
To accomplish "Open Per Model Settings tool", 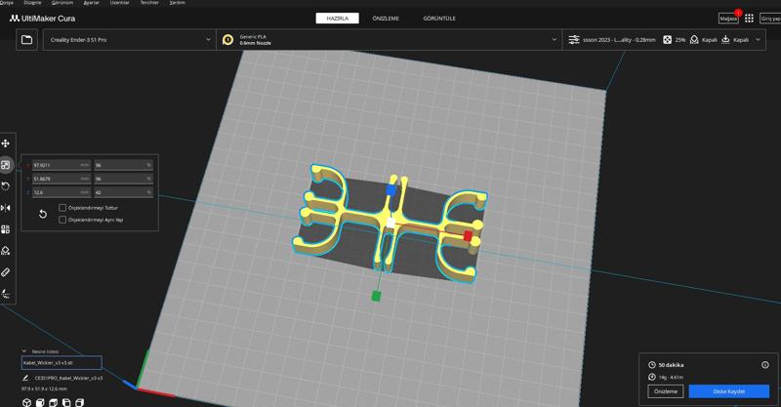I will point(6,229).
